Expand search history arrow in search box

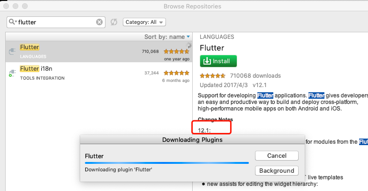[16, 22]
